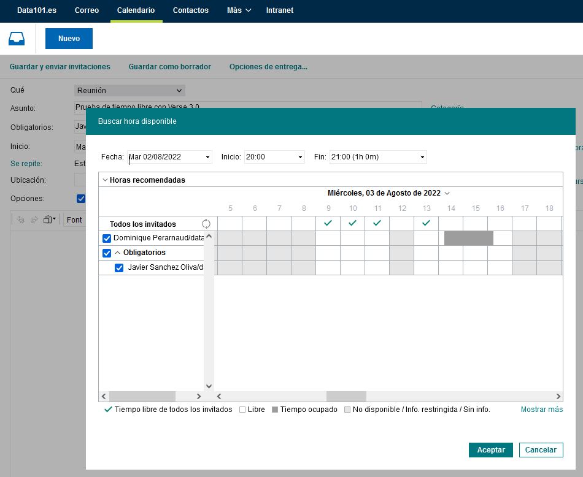This screenshot has height=477, width=583.
Task: Switch to the Correo tab
Action: pos(87,10)
